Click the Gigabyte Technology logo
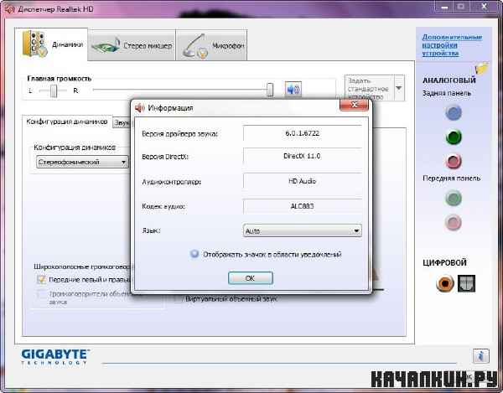The image size is (503, 393). (x=54, y=357)
